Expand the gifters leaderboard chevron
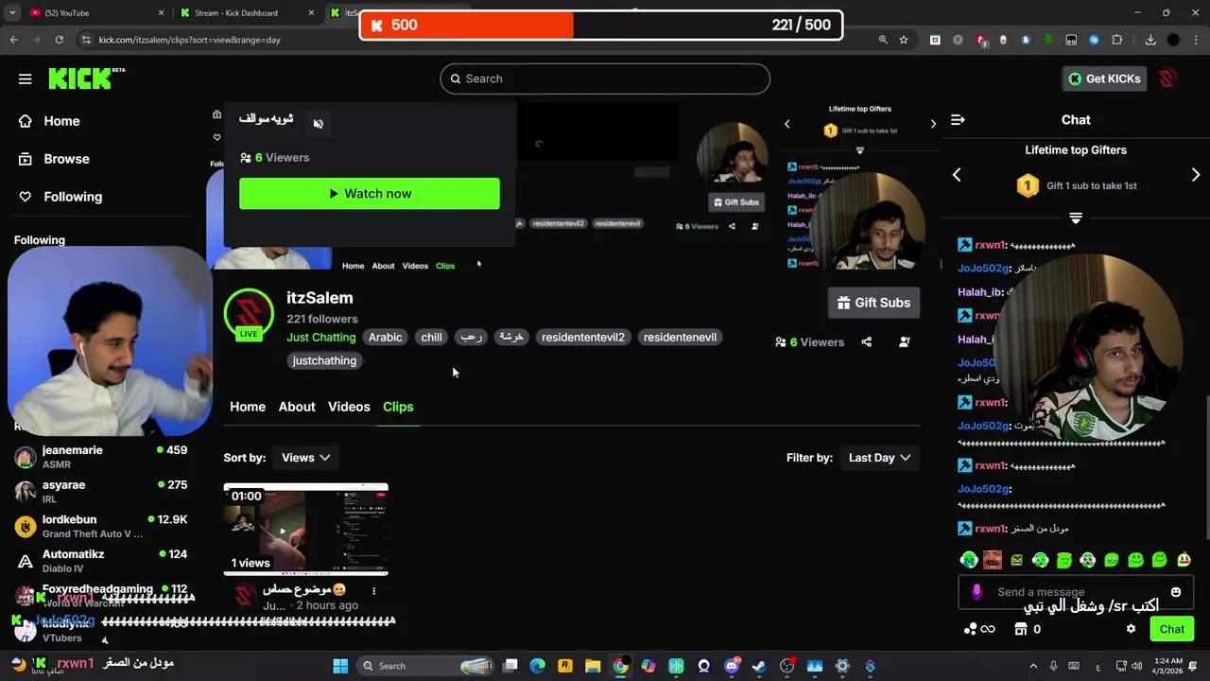 tap(1075, 218)
